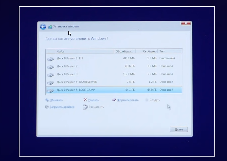The width and height of the screenshot is (227, 161).
Task: Click the Windows Setup title icon
Action: pos(50,27)
